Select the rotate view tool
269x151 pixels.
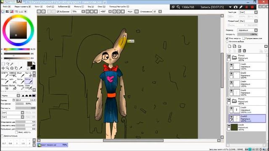pyautogui.click(x=12, y=68)
